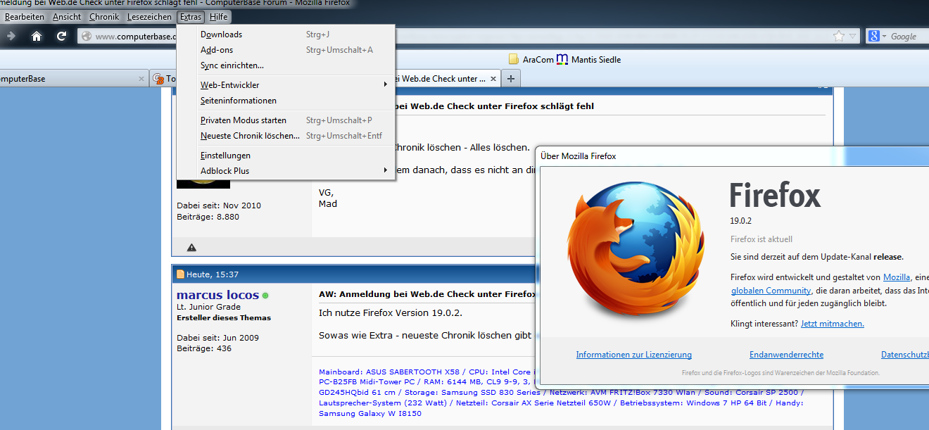Open Add-ons from the menu
The image size is (929, 430).
click(286, 50)
